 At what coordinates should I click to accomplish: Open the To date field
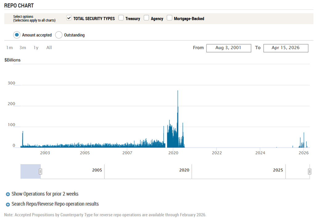click(x=285, y=48)
